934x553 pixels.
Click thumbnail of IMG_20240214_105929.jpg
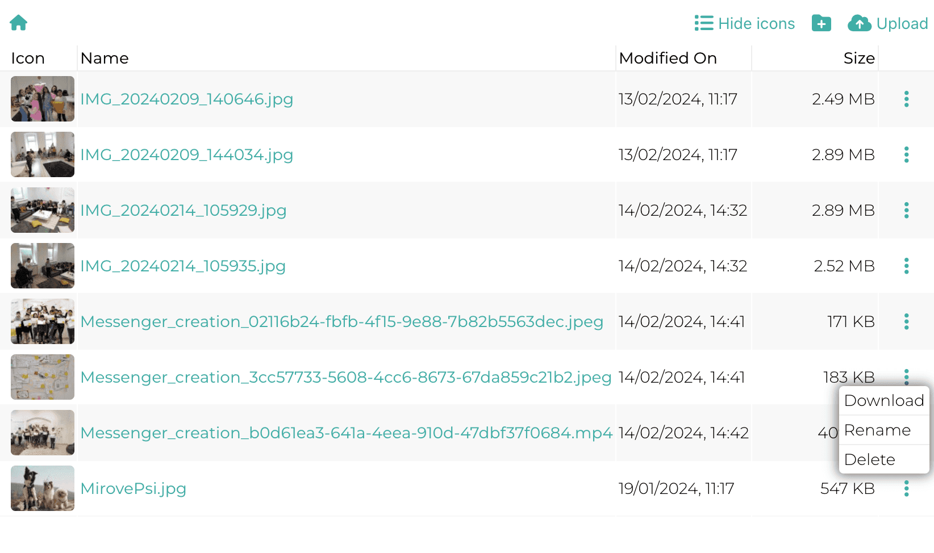pyautogui.click(x=43, y=210)
